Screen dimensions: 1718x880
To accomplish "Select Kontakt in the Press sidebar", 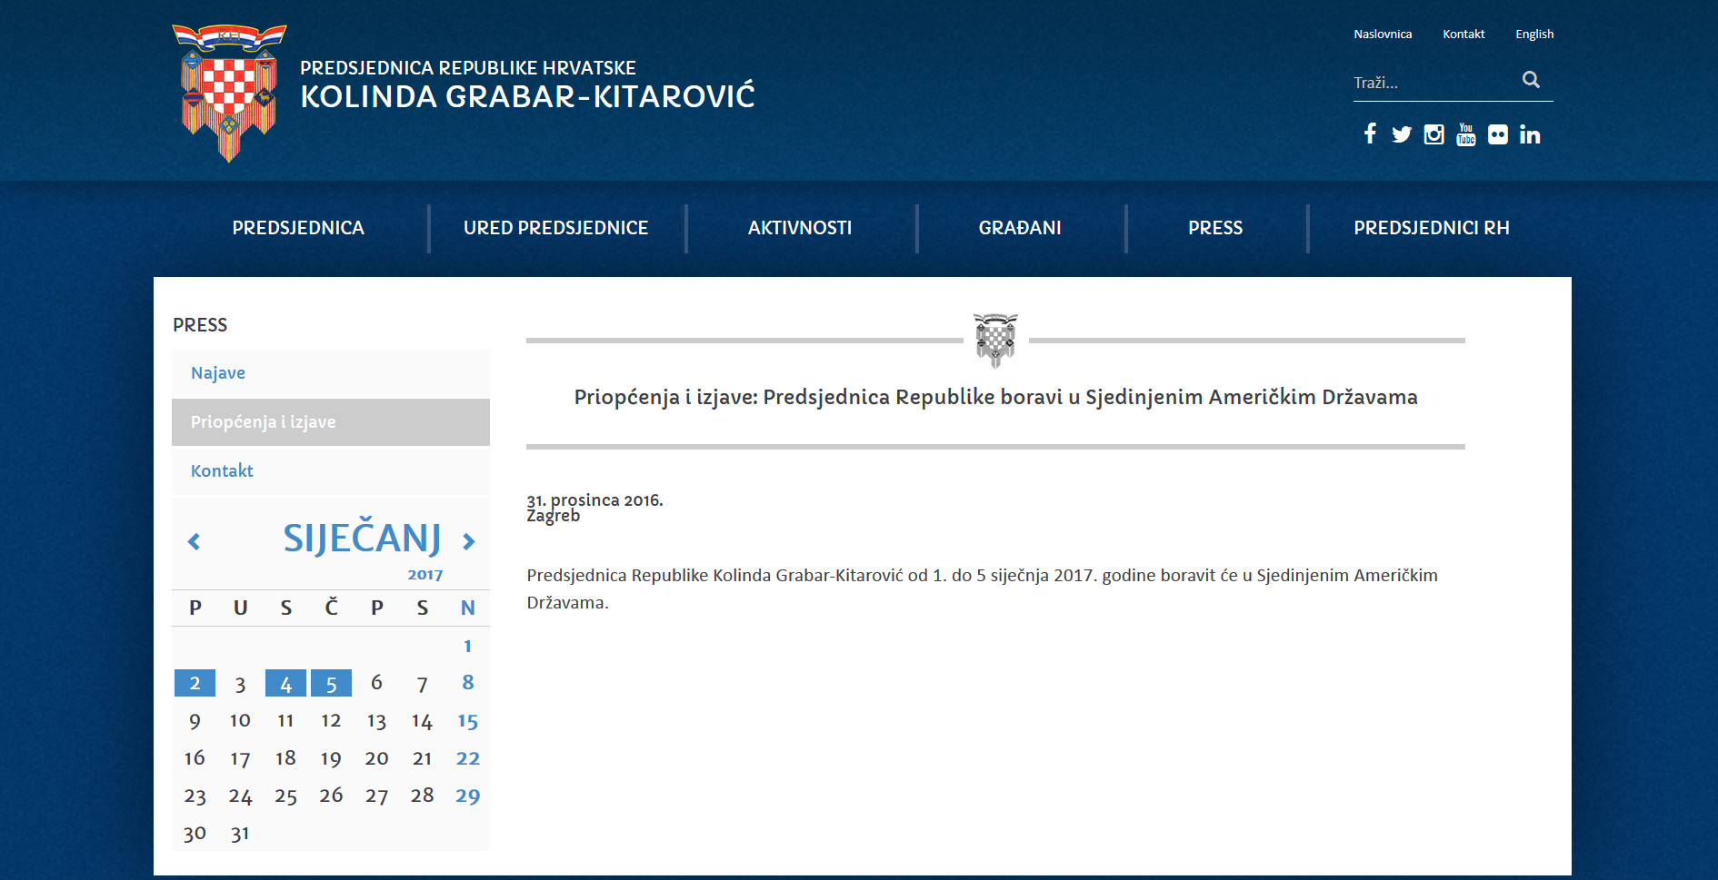I will point(221,470).
